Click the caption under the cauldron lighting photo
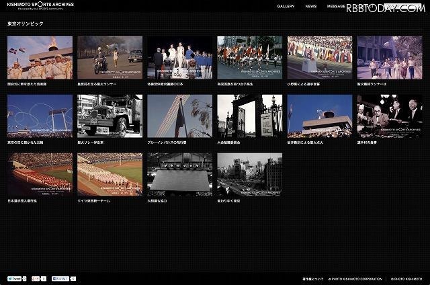The width and height of the screenshot is (430, 285). click(x=305, y=142)
